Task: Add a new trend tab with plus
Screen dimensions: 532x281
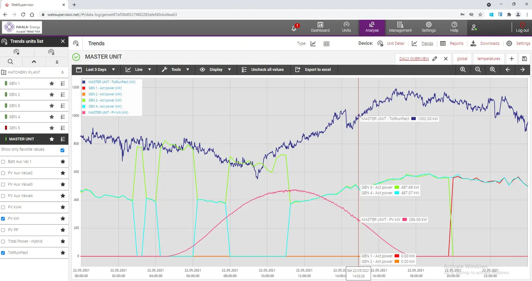Action: (511, 59)
